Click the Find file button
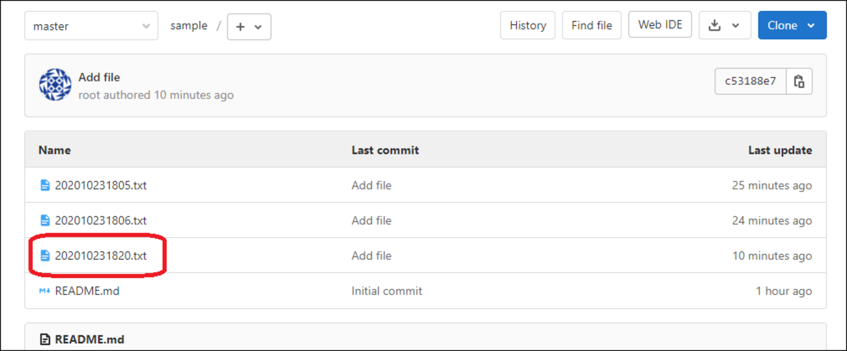 tap(592, 25)
